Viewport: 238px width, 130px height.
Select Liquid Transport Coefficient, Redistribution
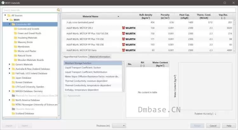(x=93, y=72)
